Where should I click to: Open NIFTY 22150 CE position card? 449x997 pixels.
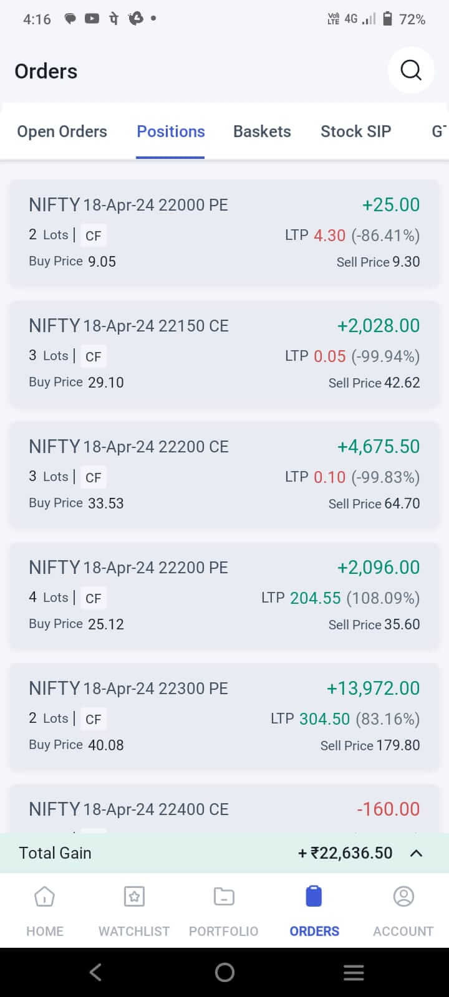(224, 354)
